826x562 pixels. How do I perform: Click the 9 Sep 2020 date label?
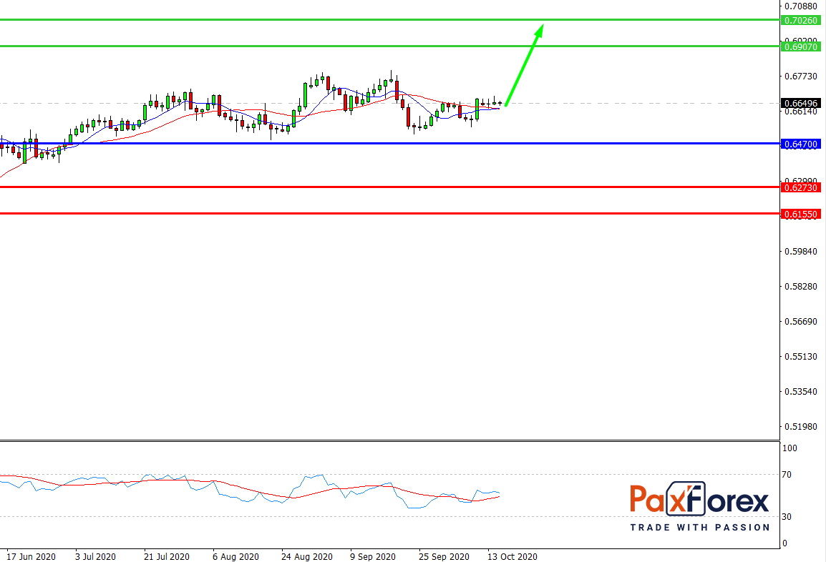coord(372,556)
